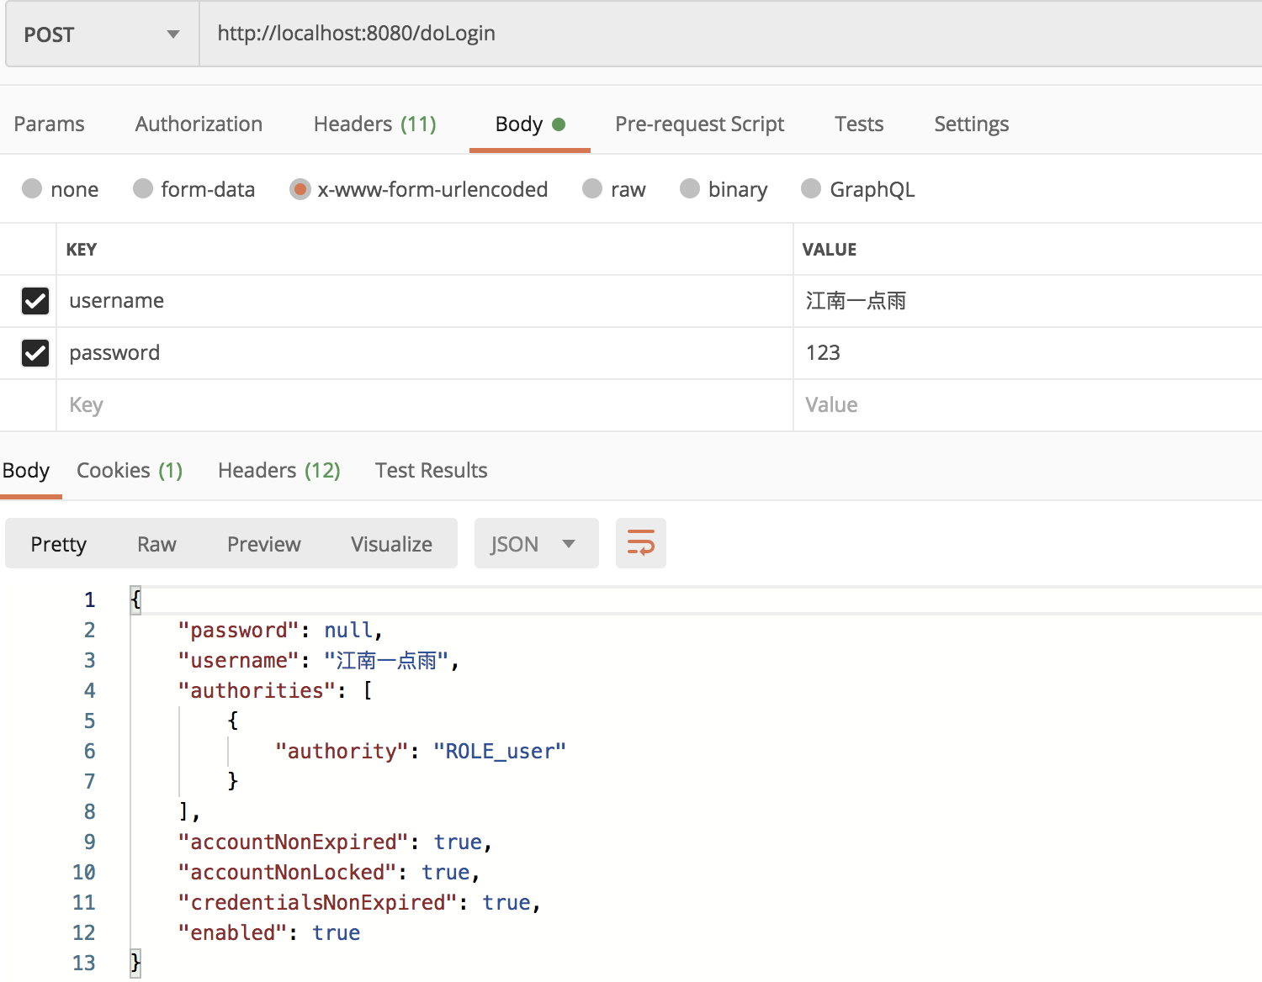This screenshot has height=982, width=1262.
Task: Open the request Headers (11) tab
Action: (x=374, y=124)
